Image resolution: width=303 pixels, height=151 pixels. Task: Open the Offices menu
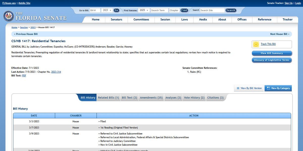pos(242,20)
